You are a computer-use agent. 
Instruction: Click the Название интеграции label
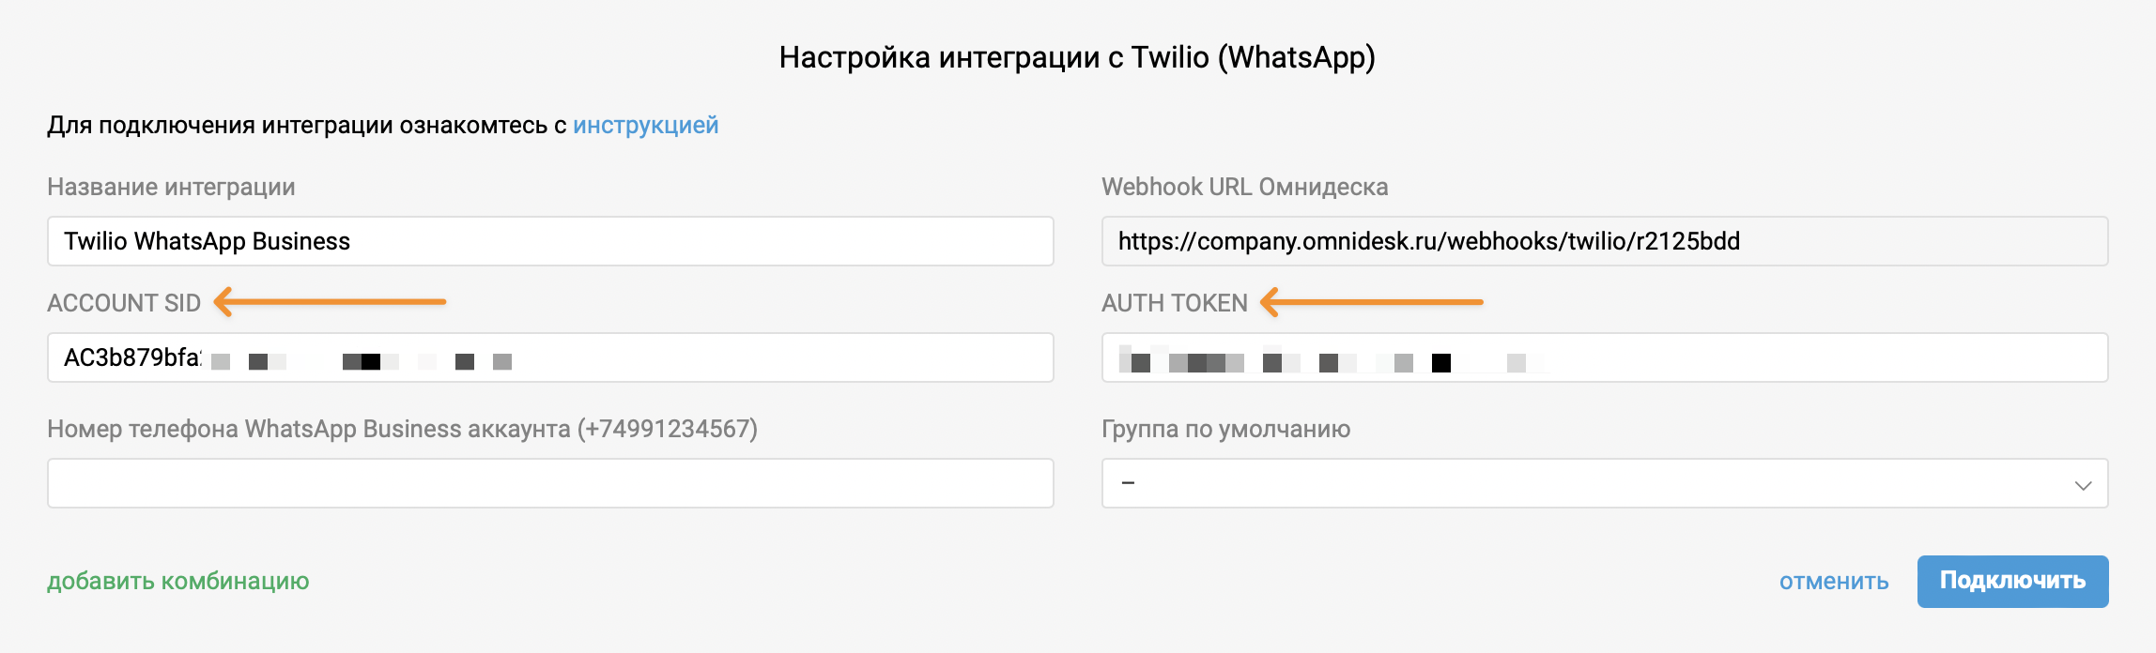click(171, 187)
